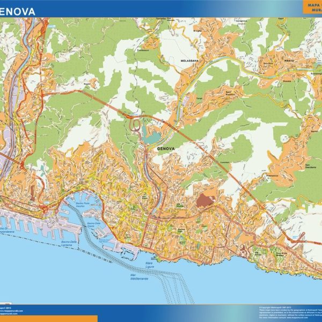The width and height of the screenshot is (322, 322).
Task: Click the MOLASSANA district label
Action: click(x=189, y=61)
